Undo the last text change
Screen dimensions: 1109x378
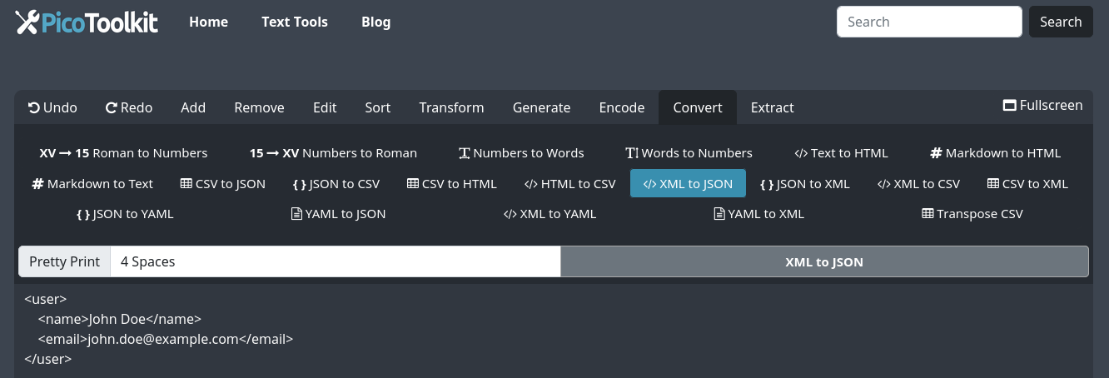tap(52, 107)
